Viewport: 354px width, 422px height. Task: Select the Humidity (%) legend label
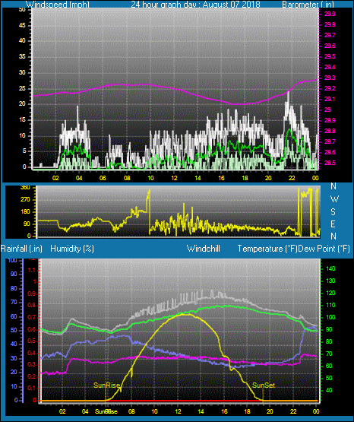coord(72,249)
